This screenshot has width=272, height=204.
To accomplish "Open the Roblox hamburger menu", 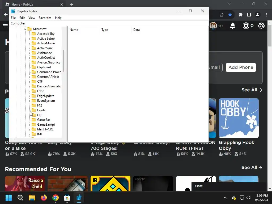I will 5,26.
